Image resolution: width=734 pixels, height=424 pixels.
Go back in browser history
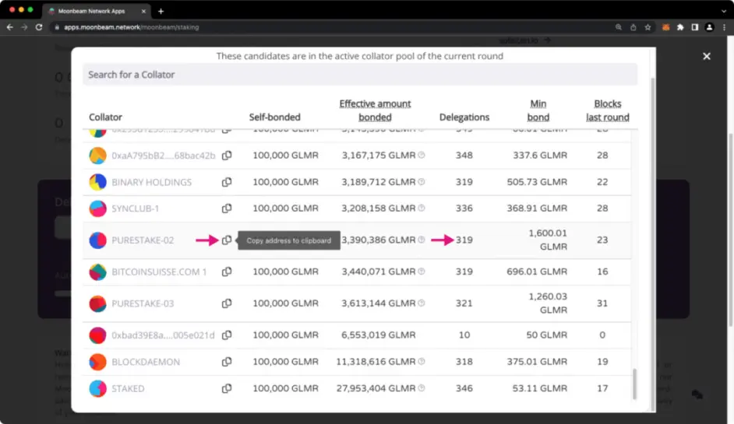10,27
